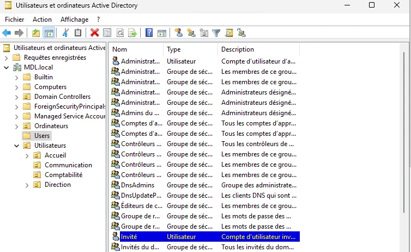Collapse the MDL.local domain node
411x252 pixels.
(x=7, y=67)
